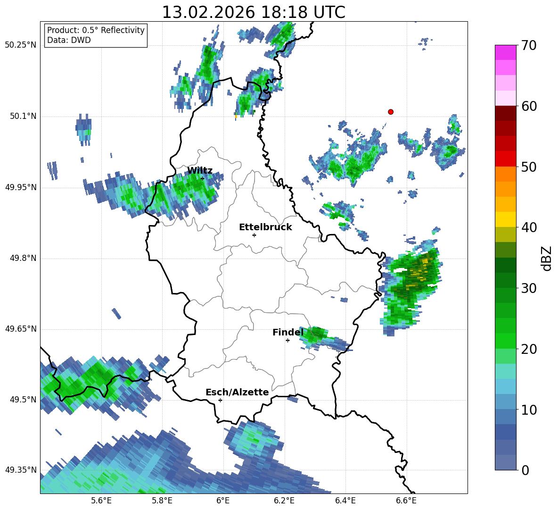Click the Ettelbruck station cross marker

254,235
